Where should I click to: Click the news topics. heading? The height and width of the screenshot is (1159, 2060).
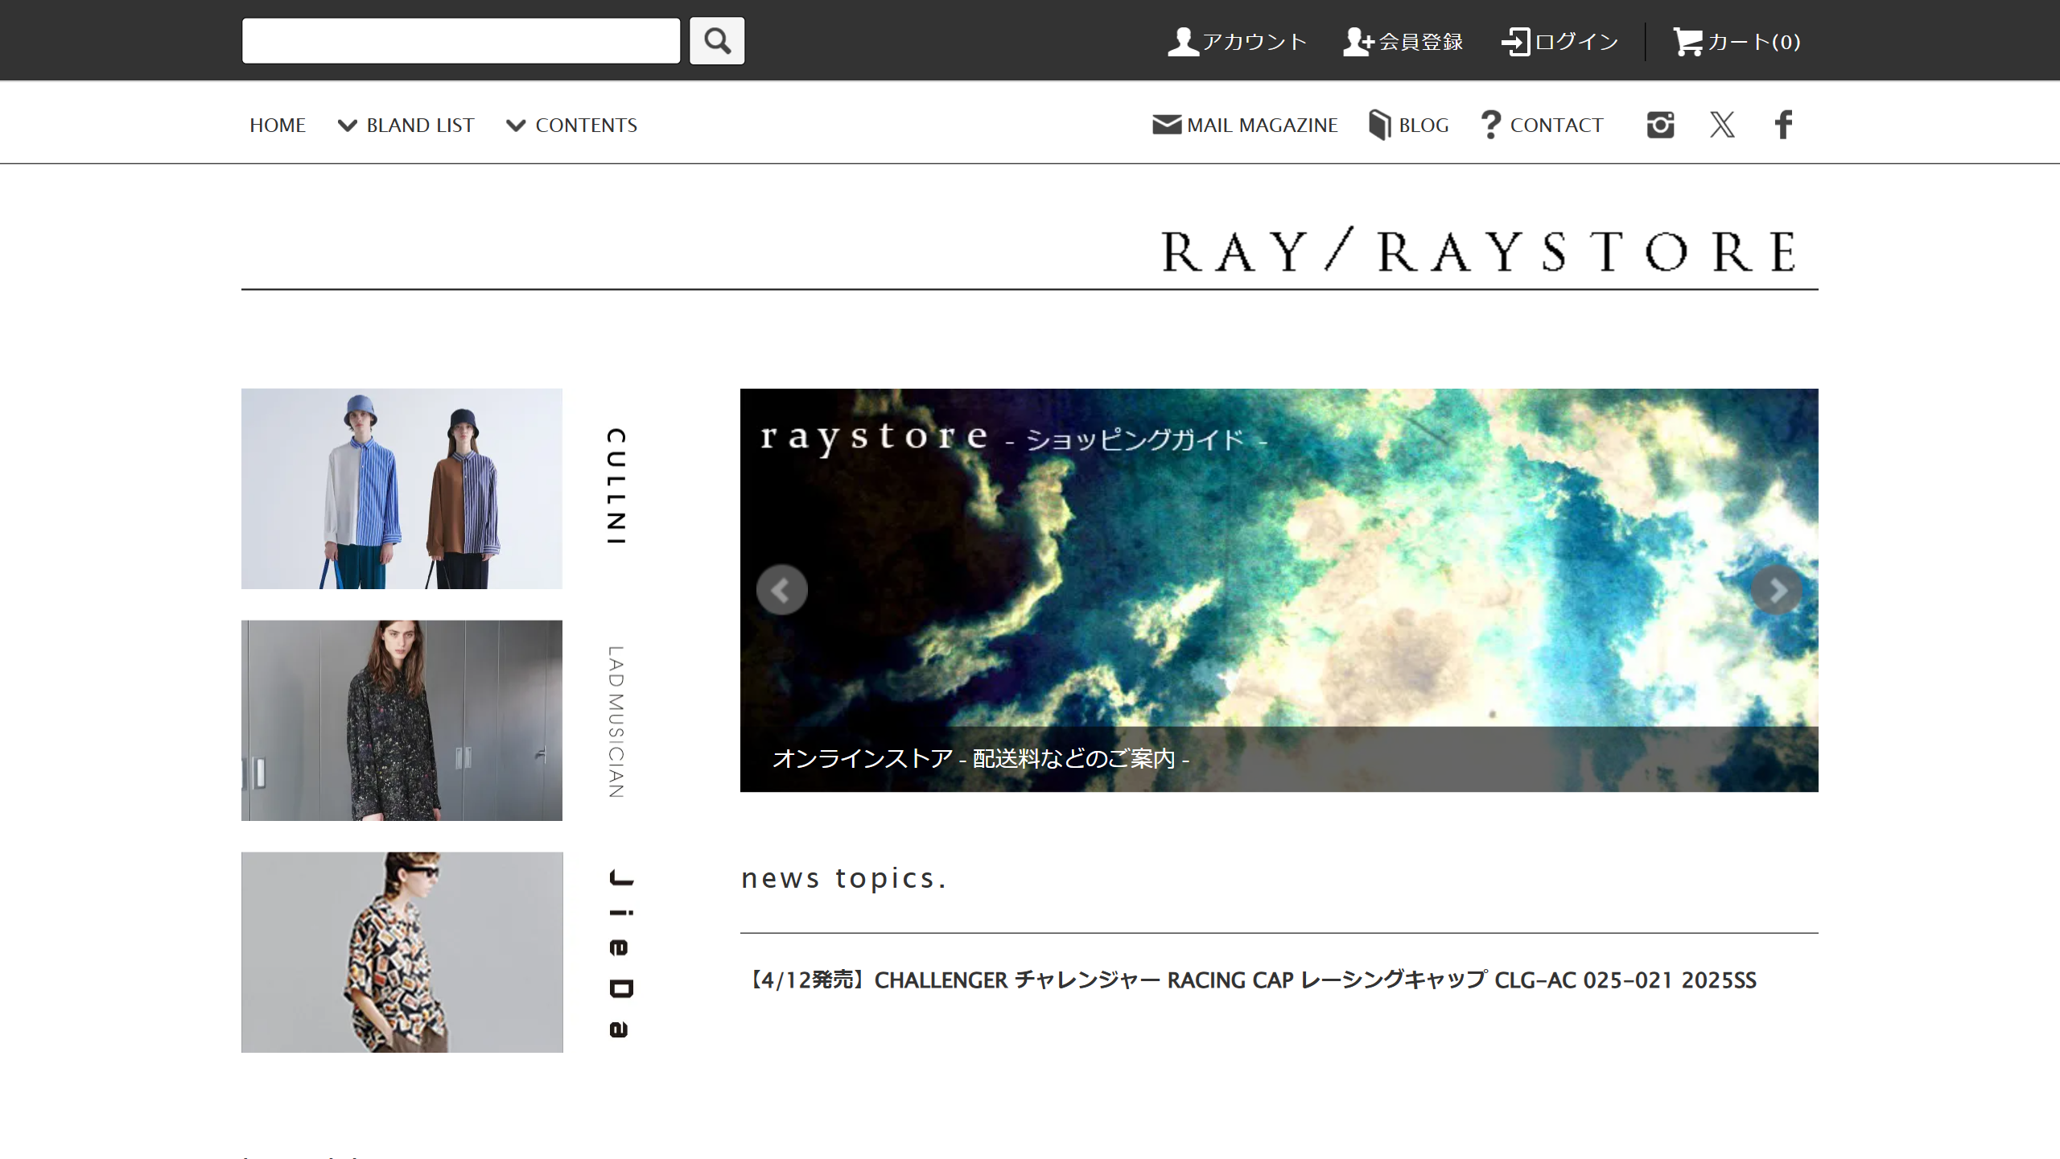(844, 878)
